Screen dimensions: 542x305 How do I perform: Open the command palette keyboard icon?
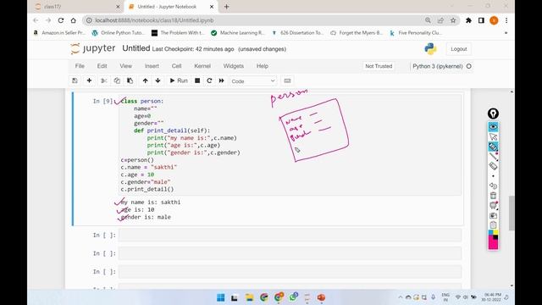click(x=287, y=80)
